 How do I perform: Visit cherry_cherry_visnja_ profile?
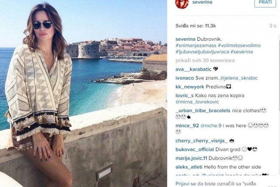pos(201,141)
